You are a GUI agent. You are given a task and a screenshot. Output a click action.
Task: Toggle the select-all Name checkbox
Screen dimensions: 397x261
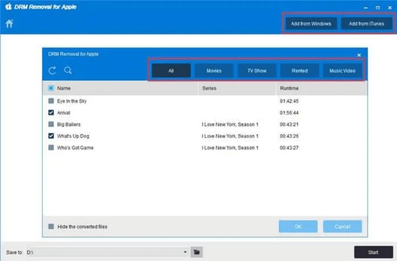click(x=51, y=88)
